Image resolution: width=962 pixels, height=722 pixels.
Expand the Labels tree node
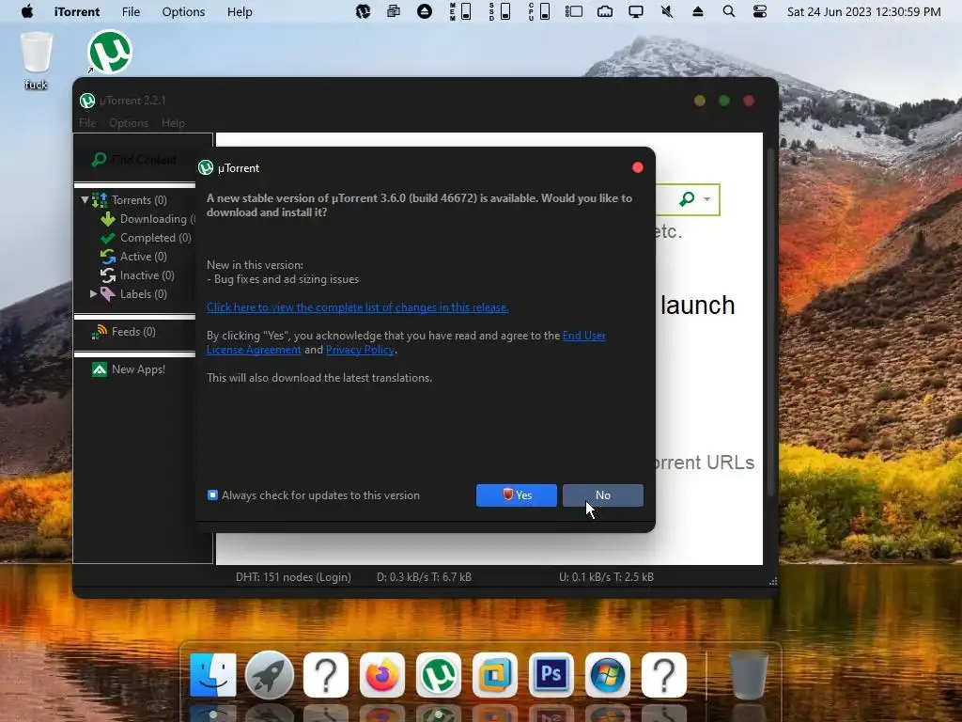click(93, 293)
